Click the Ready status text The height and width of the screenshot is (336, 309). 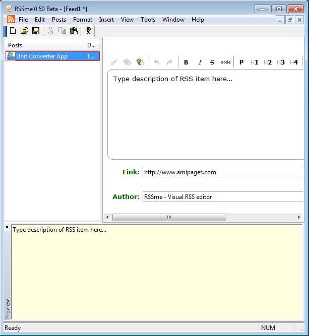click(x=13, y=328)
